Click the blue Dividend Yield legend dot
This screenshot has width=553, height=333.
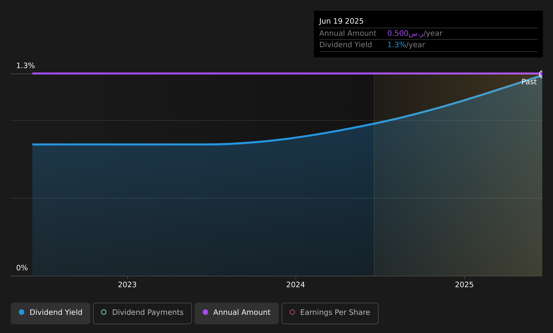[22, 312]
